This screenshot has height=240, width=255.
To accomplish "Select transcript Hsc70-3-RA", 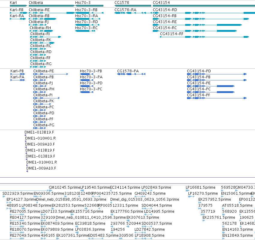I will coord(87,19).
